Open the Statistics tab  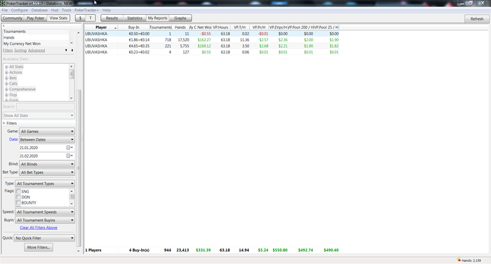(x=135, y=18)
